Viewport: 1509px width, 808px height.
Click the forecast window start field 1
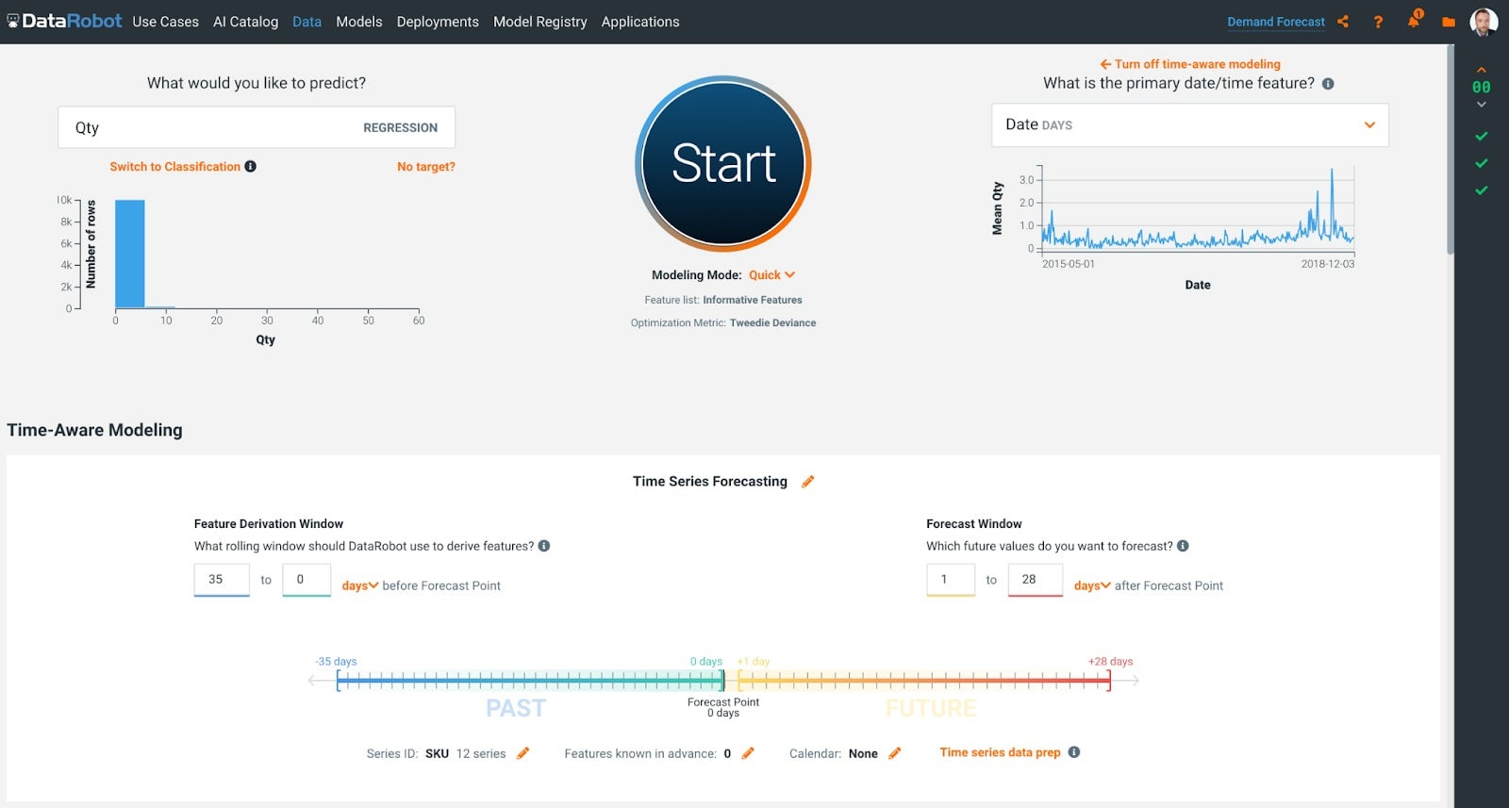coord(951,580)
